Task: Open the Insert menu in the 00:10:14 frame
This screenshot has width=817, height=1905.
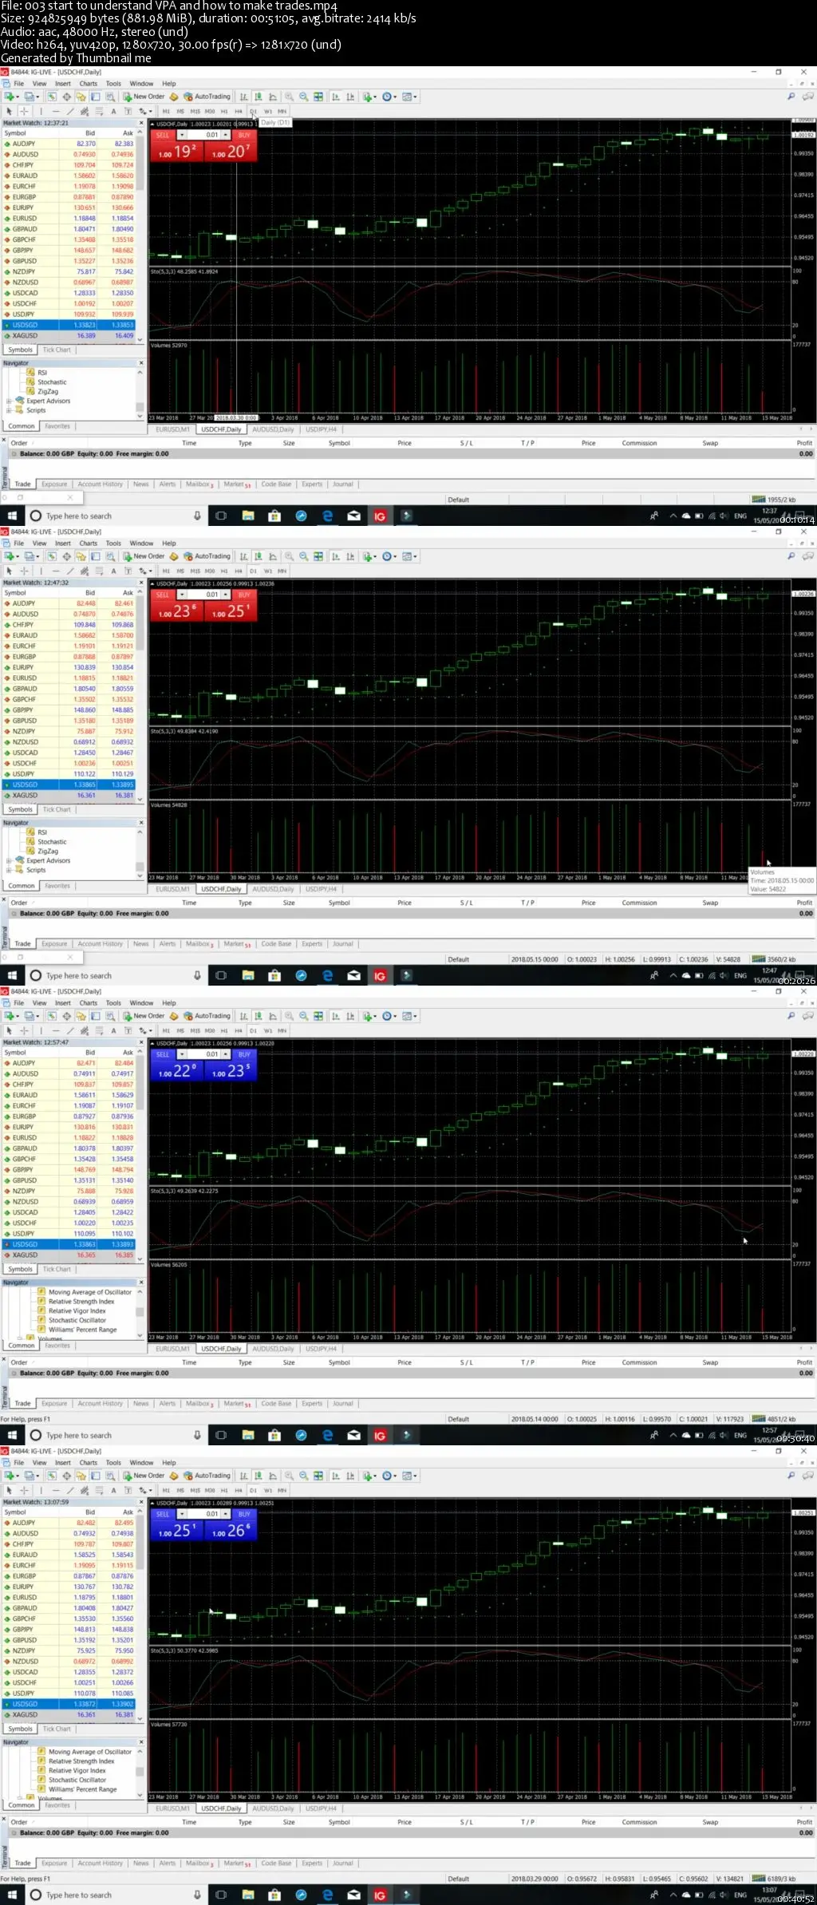Action: (x=63, y=83)
